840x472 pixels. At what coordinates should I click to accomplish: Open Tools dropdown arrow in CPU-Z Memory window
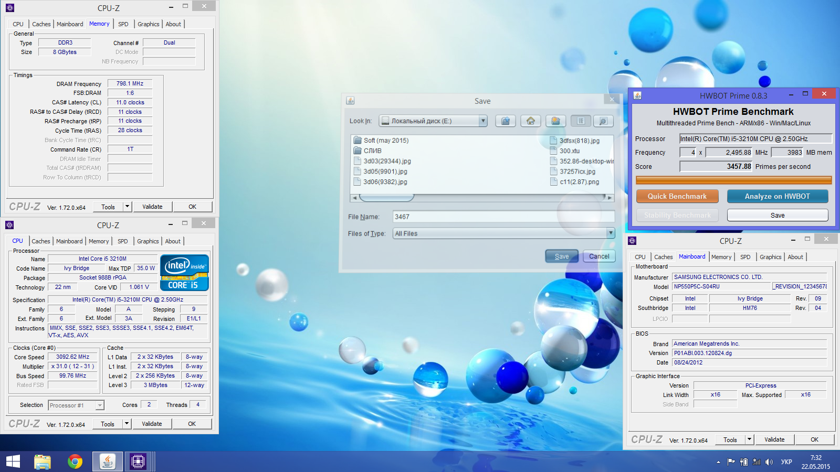pos(127,207)
